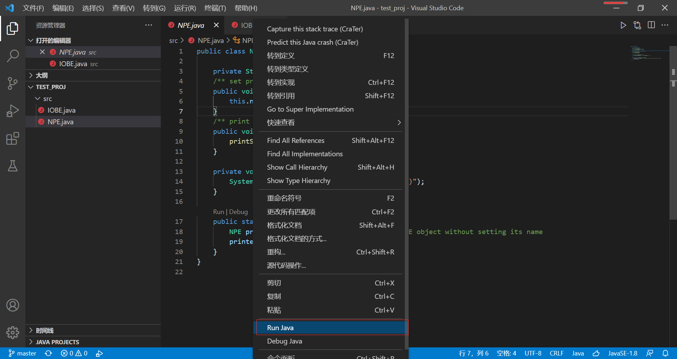Select Show Call Hierarchy entry
Viewport: 677px width, 359px height.
[331, 167]
